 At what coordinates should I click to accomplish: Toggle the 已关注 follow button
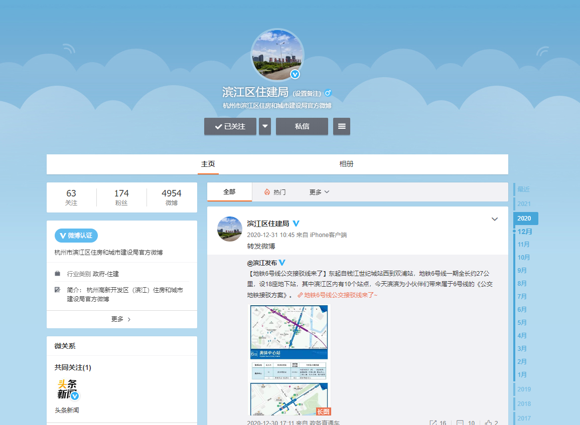click(230, 126)
